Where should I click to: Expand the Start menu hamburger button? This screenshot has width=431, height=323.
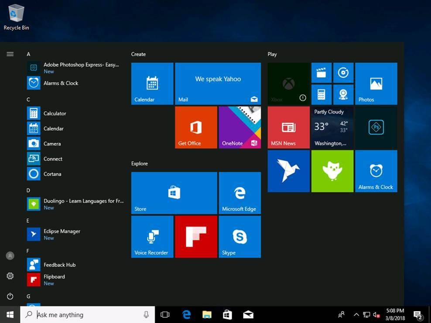click(10, 54)
